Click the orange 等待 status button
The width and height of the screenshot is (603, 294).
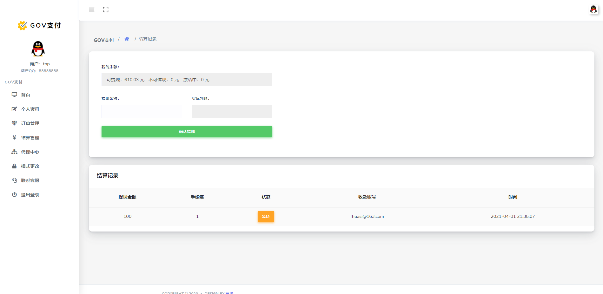(x=266, y=217)
